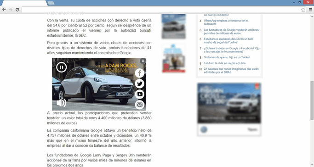Bookmark this page with the star
Screen dimensions: 314x167
(x=303, y=10)
